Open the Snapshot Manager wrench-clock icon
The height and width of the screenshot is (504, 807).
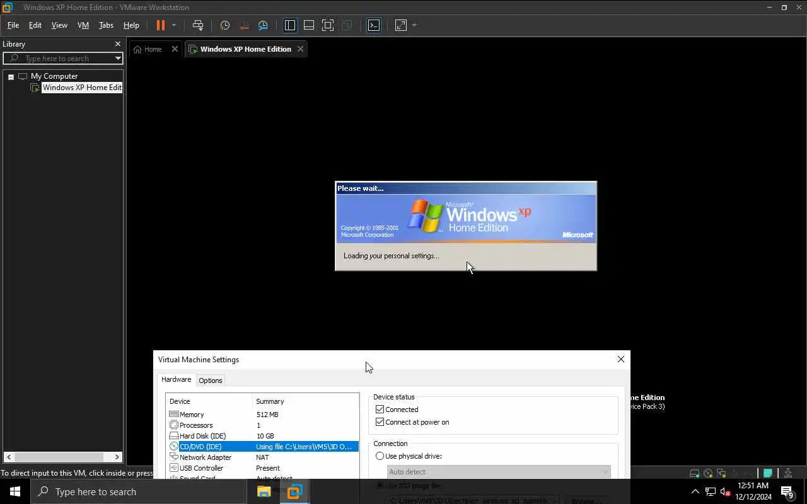coord(263,25)
